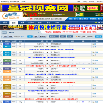The image size is (103, 103).
Task: Switch to the 篮球 basketball tab
Action: tap(22, 23)
